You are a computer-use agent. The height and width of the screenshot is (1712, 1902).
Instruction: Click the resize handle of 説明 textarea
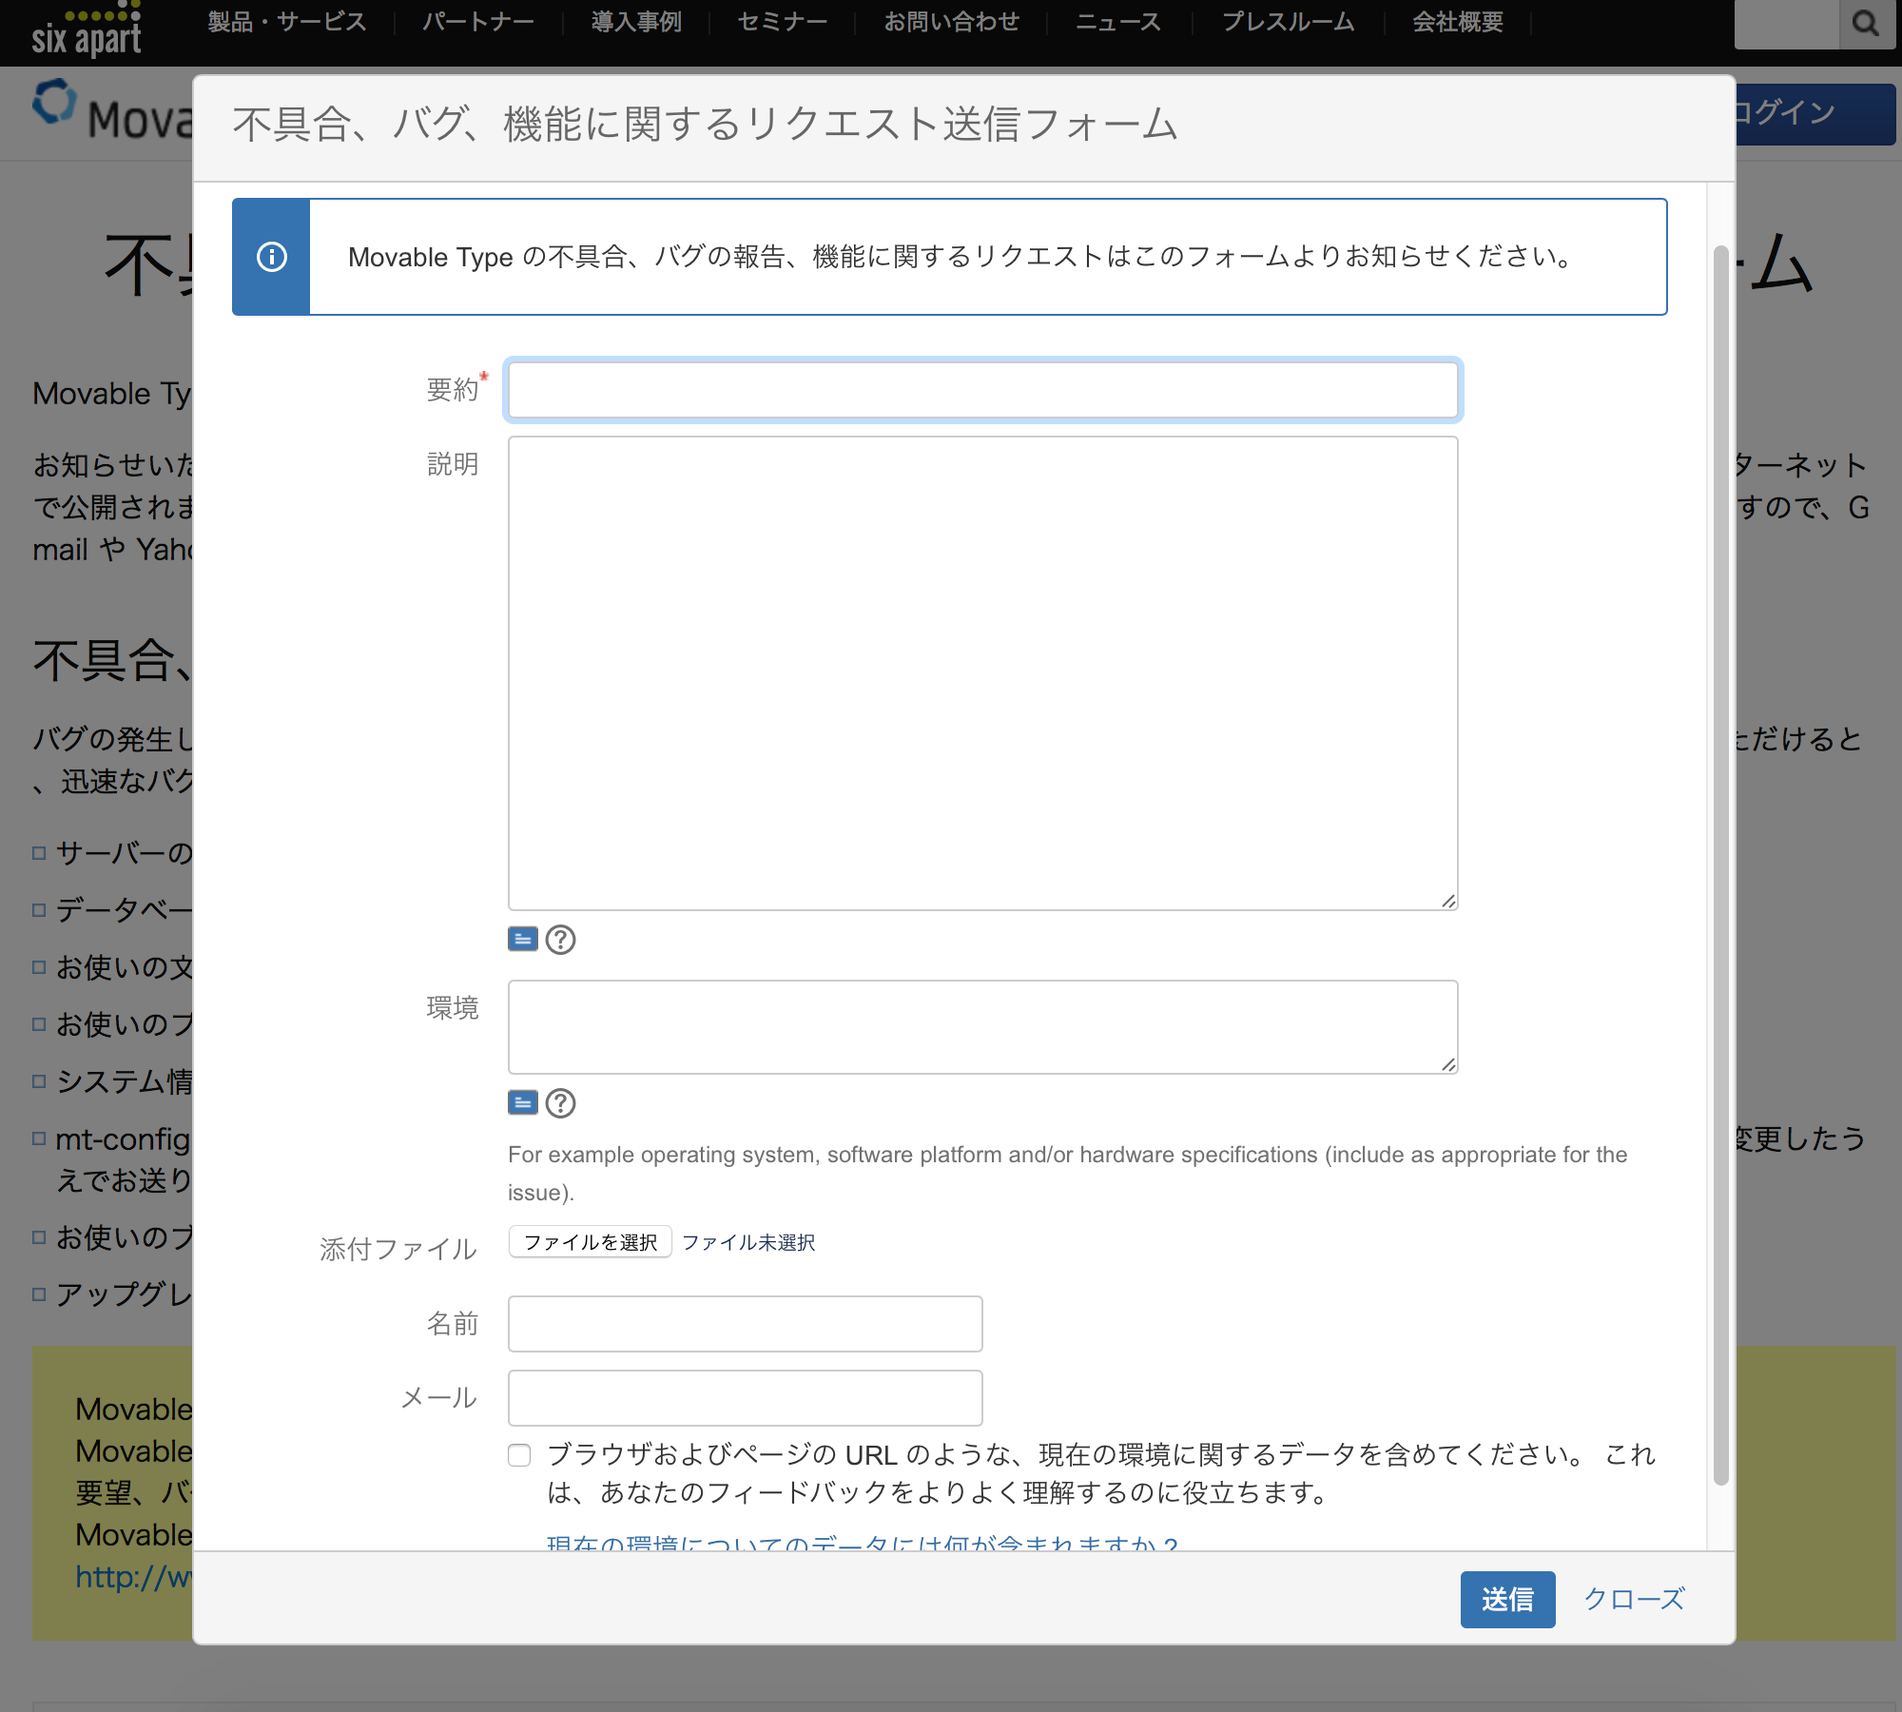1448,901
